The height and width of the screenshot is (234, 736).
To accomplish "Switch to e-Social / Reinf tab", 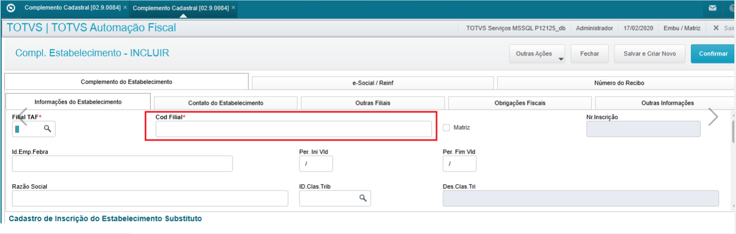I will (x=373, y=83).
